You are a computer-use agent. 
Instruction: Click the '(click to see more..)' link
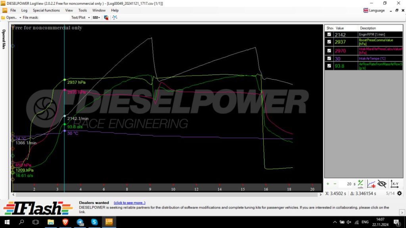tap(130, 203)
